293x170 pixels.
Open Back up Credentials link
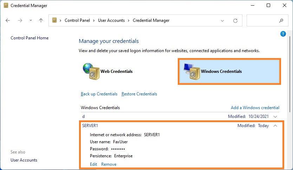(x=99, y=94)
